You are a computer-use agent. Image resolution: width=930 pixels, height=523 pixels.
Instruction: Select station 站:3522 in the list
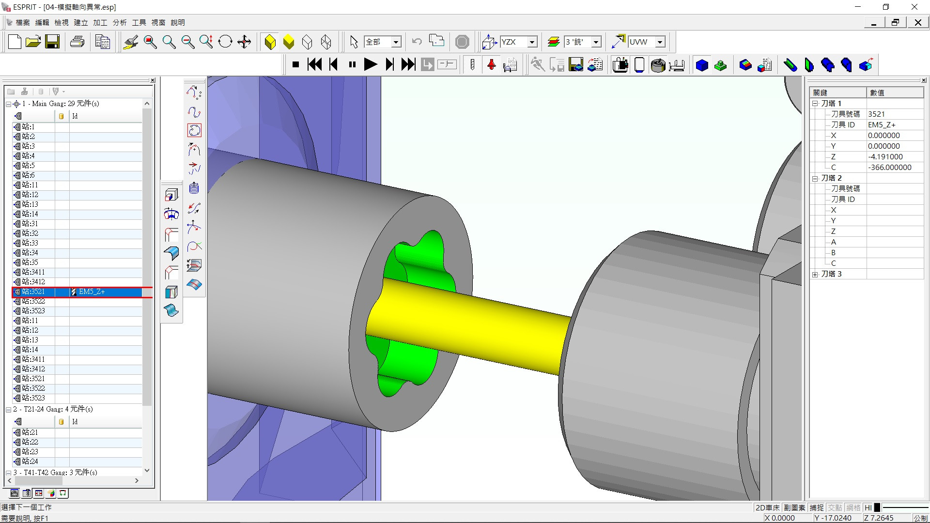point(33,301)
